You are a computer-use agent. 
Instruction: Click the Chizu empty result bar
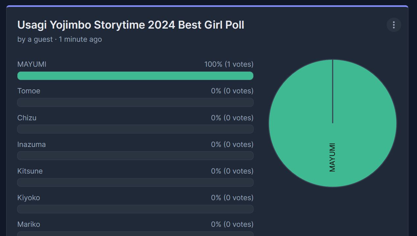coord(135,129)
